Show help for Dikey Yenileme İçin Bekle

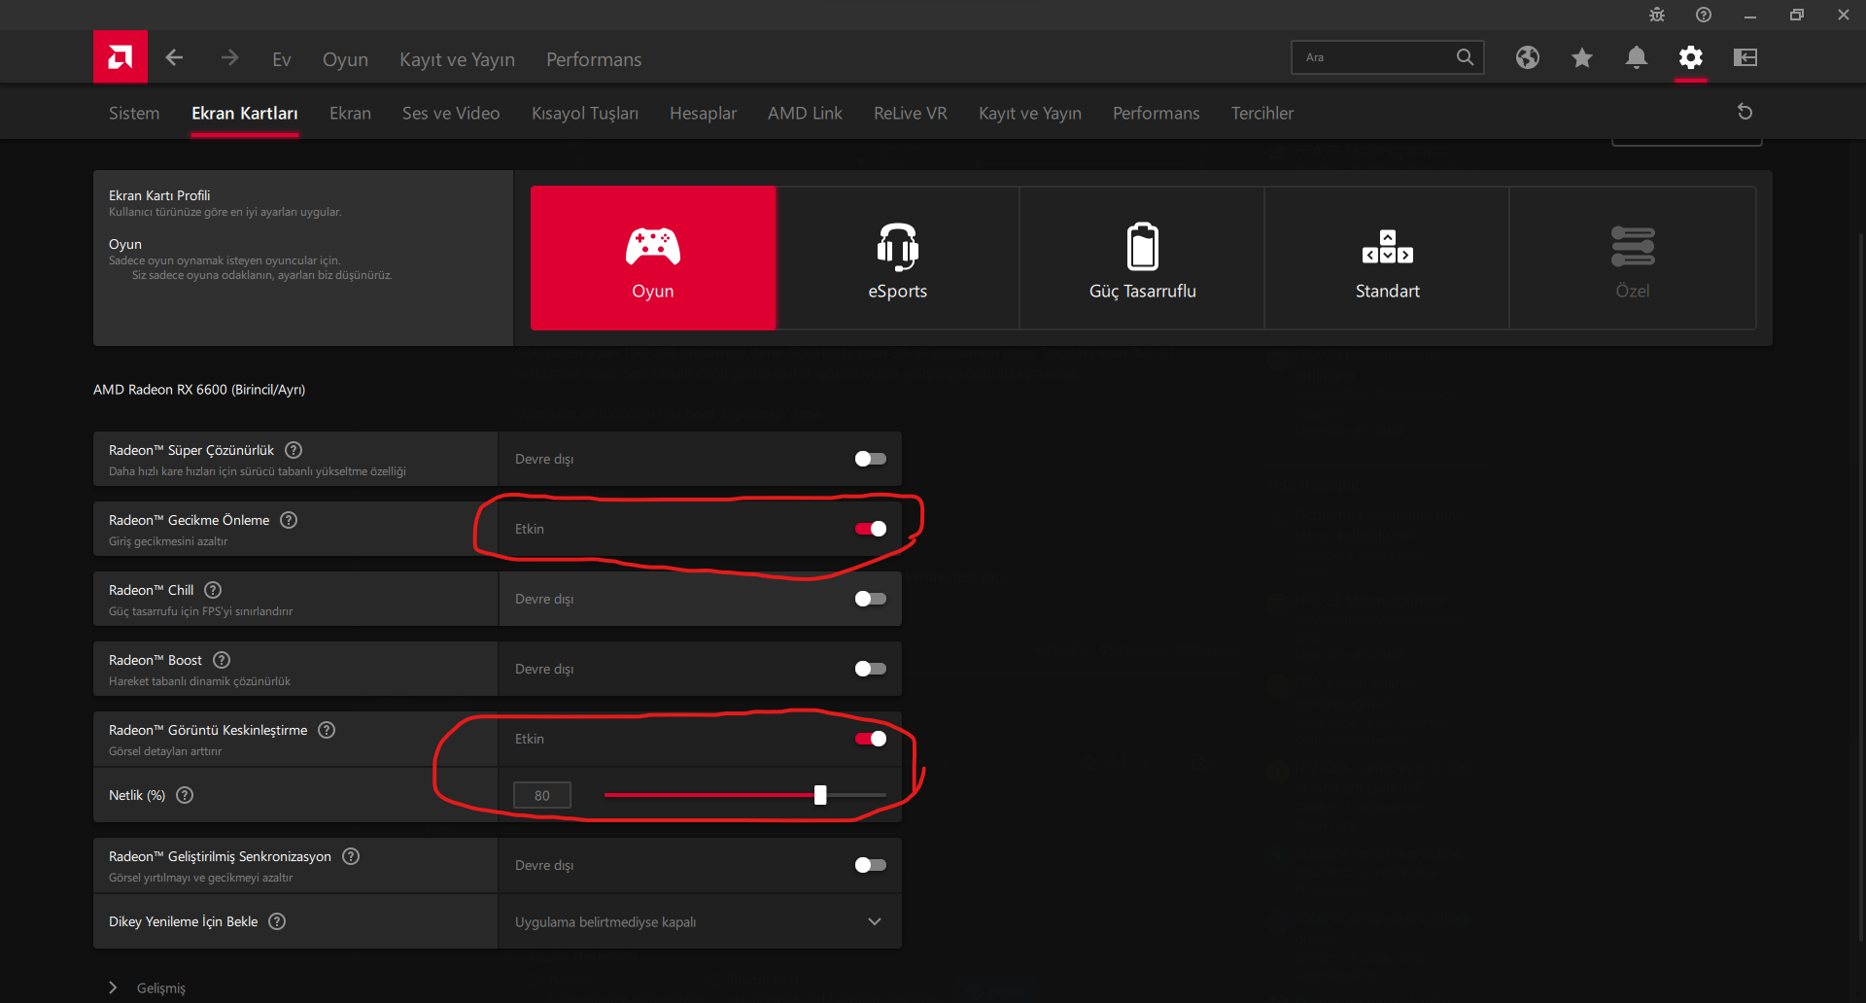tap(277, 921)
